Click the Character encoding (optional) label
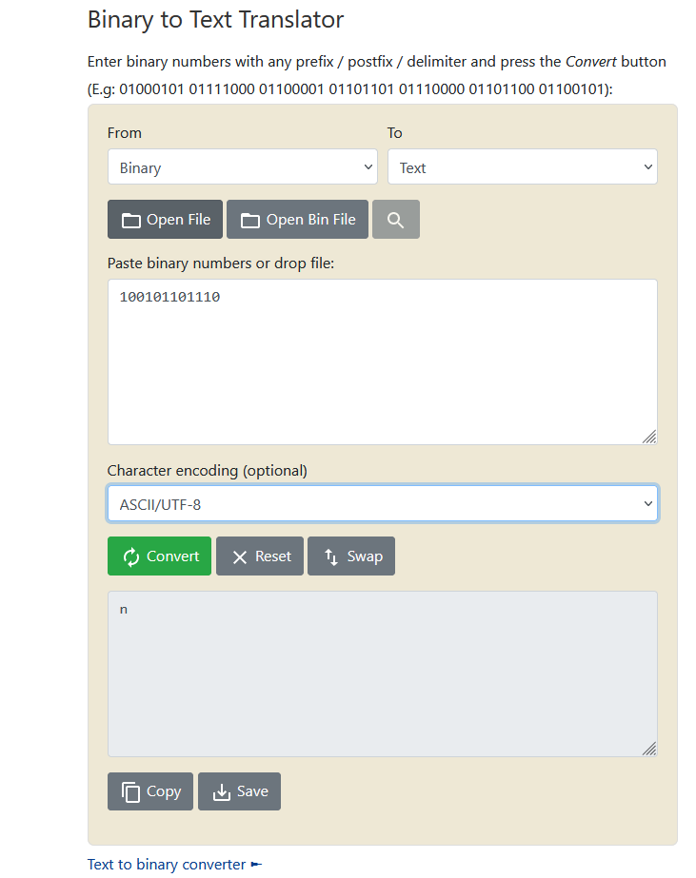This screenshot has height=878, width=696. [207, 470]
